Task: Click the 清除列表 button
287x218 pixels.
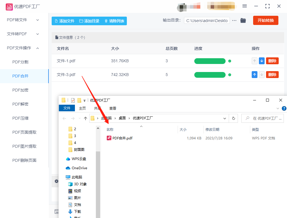Action: click(x=115, y=21)
